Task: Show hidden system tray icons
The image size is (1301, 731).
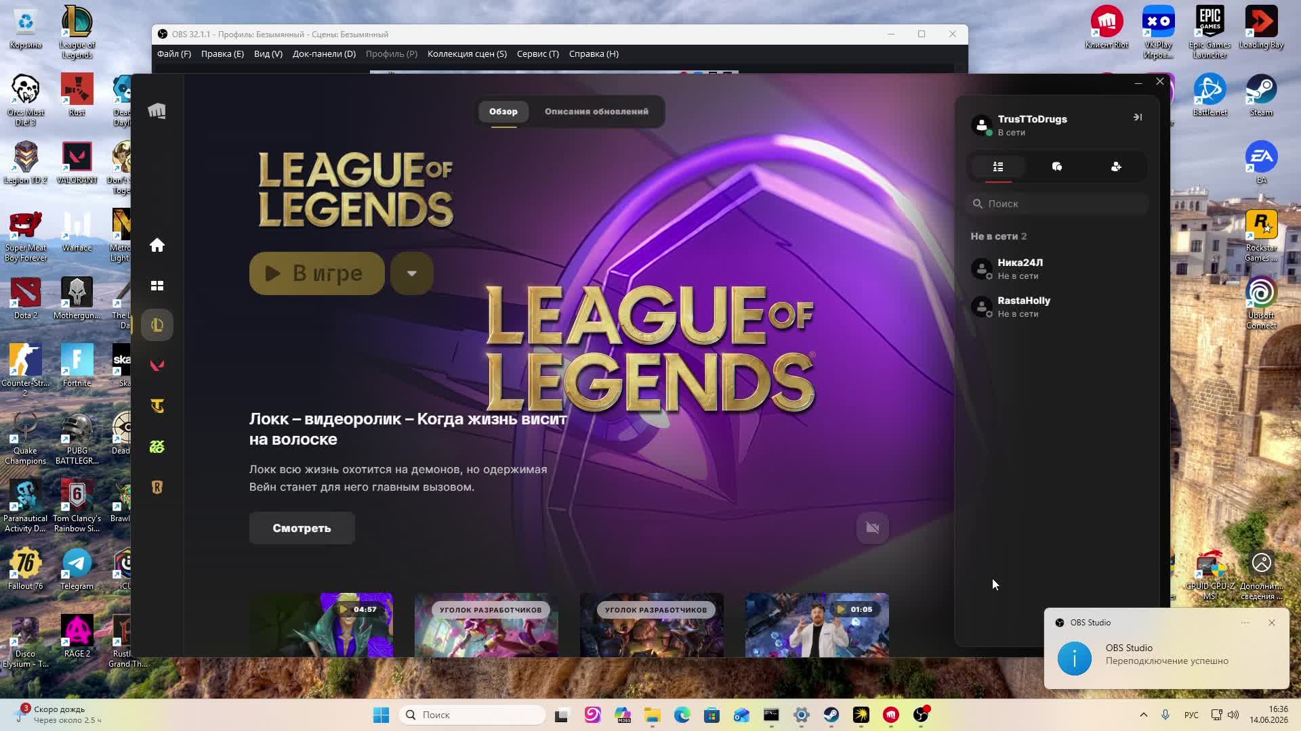Action: tap(1144, 715)
